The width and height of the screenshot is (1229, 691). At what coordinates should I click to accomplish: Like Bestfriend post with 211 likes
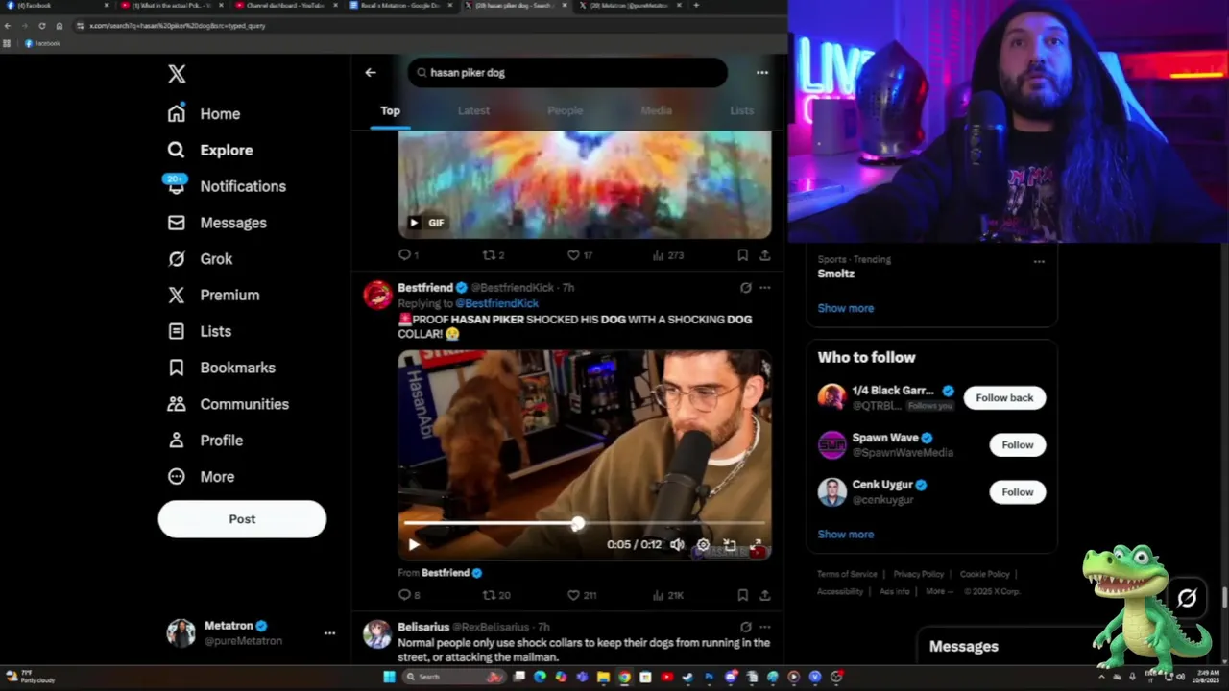pyautogui.click(x=573, y=595)
